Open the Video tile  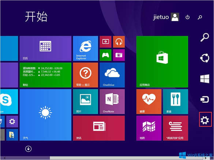(x=105, y=42)
